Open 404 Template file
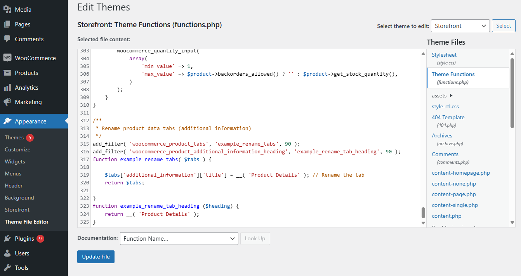 (x=448, y=117)
